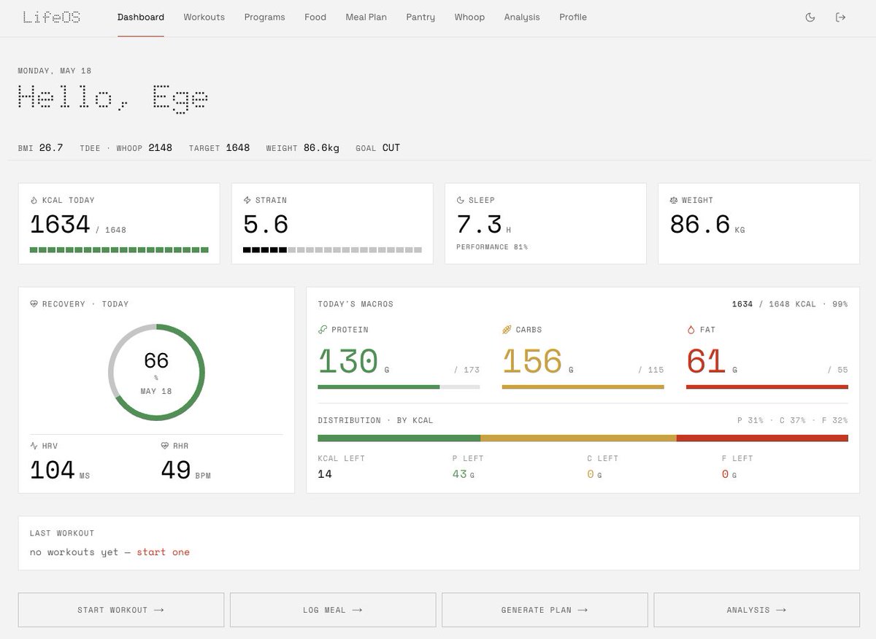
Task: Click the pulse icon beside HRV
Action: pos(34,445)
